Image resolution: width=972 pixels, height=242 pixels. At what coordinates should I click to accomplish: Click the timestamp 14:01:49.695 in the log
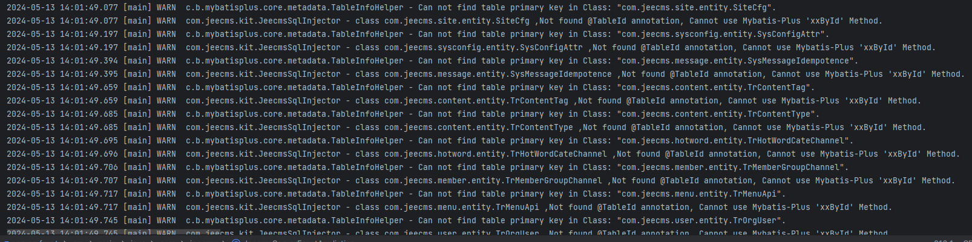89,140
